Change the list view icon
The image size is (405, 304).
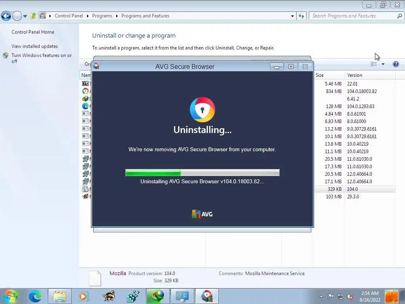click(373, 64)
